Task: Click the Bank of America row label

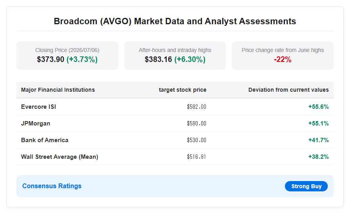Action: 44,140
